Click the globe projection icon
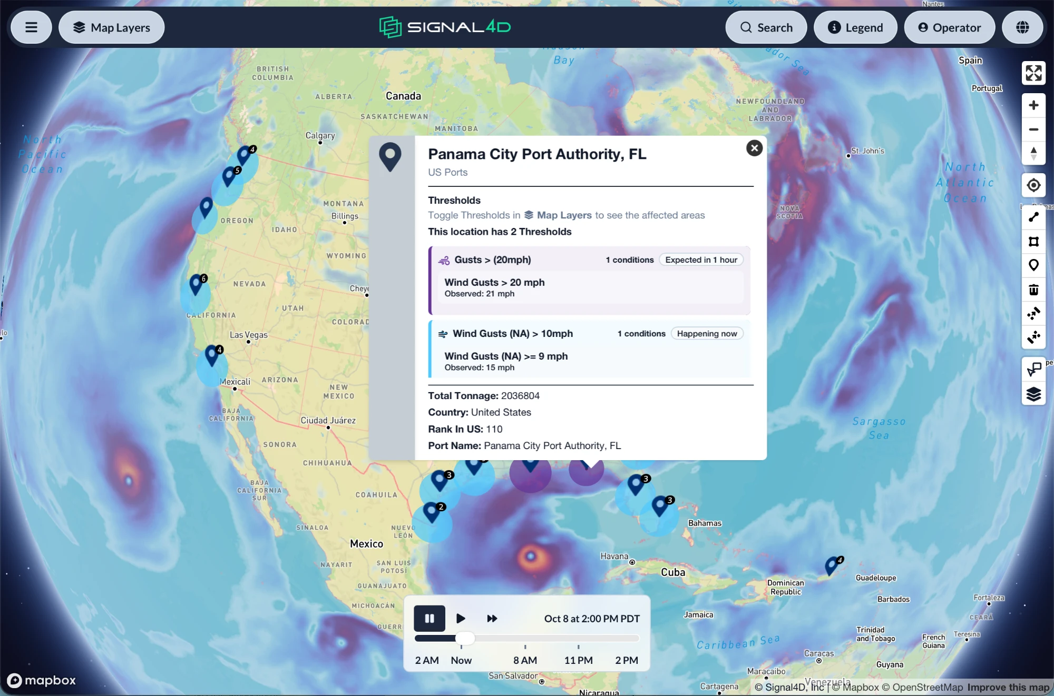Image resolution: width=1054 pixels, height=696 pixels. click(1022, 27)
